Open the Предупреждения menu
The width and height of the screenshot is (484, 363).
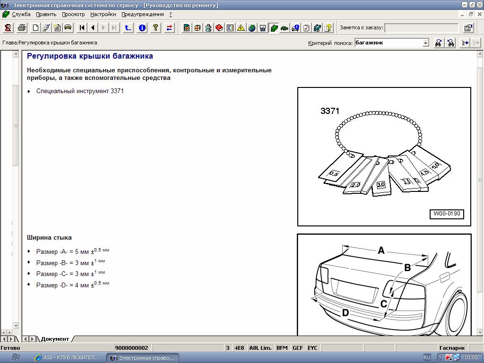142,14
